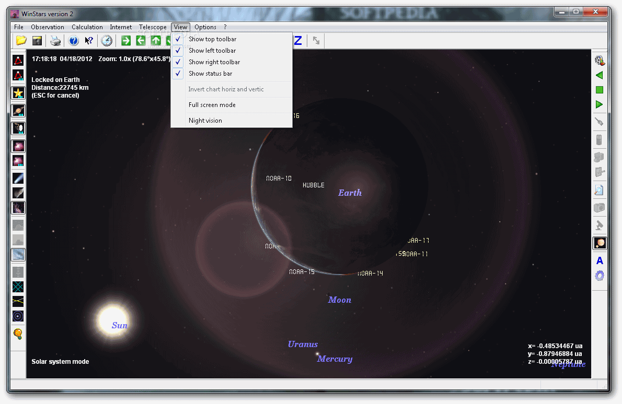Open the Calculation menu
Image resolution: width=622 pixels, height=404 pixels.
coord(87,27)
